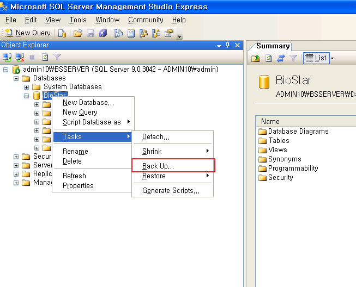Open the Help menu
Viewport: 356px width, 287px height.
pyautogui.click(x=179, y=20)
